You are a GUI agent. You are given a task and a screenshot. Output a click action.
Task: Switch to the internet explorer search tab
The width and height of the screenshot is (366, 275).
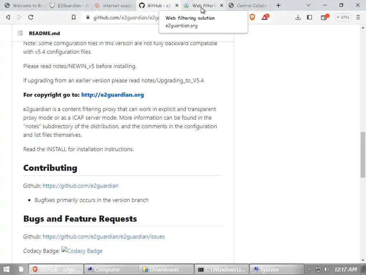point(114,5)
